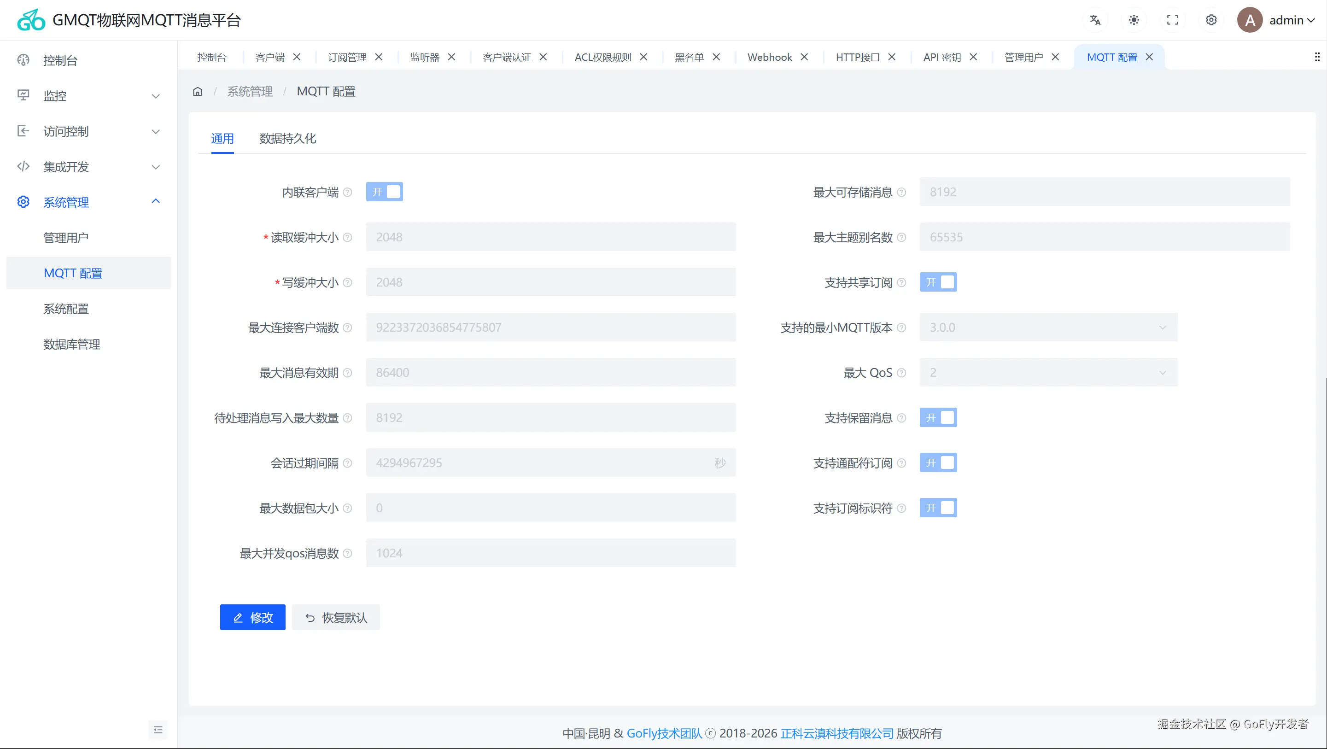Switch to the 订阅管理 page tab
This screenshot has height=749, width=1327.
coord(347,57)
